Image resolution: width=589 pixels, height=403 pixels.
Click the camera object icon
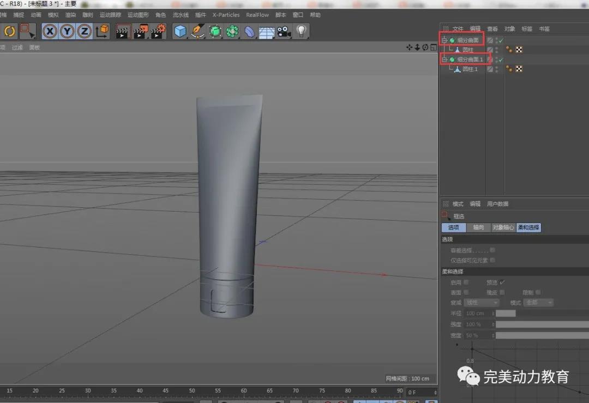[283, 31]
